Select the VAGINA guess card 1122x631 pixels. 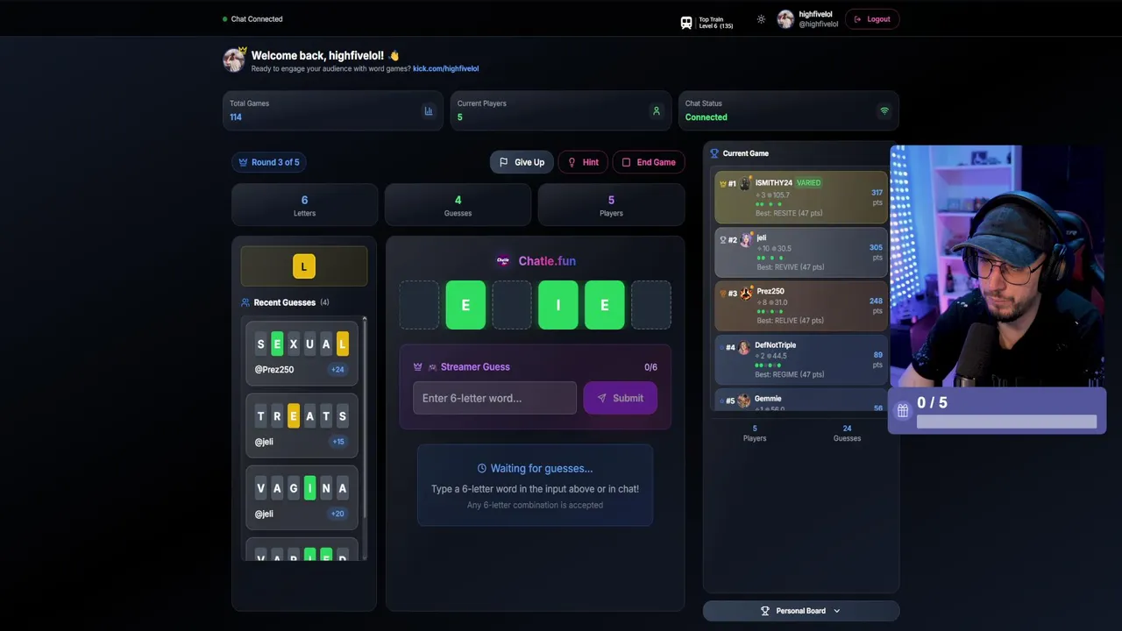click(x=302, y=498)
